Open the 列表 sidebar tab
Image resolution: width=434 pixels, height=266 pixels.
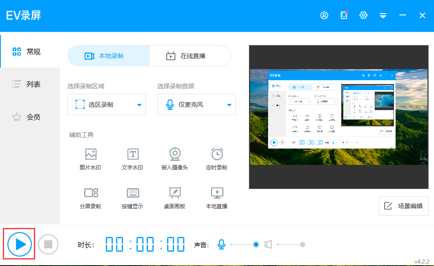point(30,84)
